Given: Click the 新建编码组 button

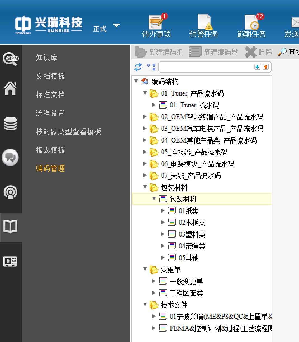Looking at the screenshot, I should point(159,52).
